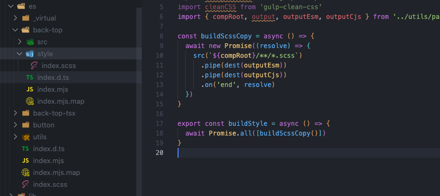Viewport: 440px width, 196px height.
Task: Click the outputEsm import identifier
Action: coord(300,17)
